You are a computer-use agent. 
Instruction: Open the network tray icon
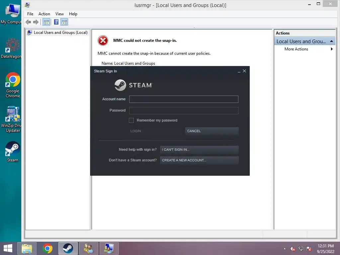tap(301, 249)
